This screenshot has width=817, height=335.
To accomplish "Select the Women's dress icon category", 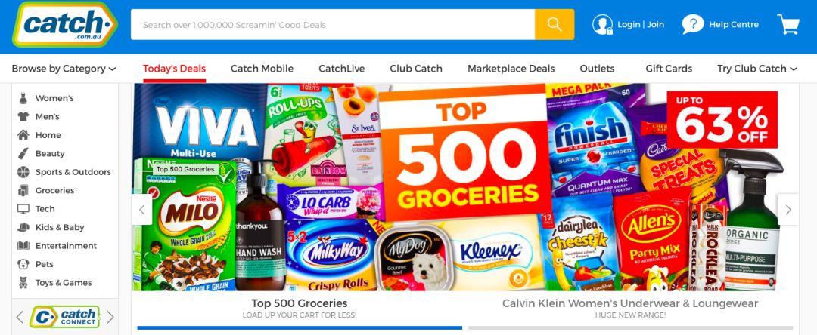I will point(23,98).
